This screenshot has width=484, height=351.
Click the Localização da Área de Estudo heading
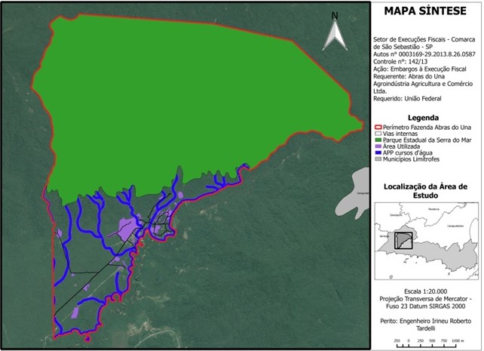coord(426,190)
